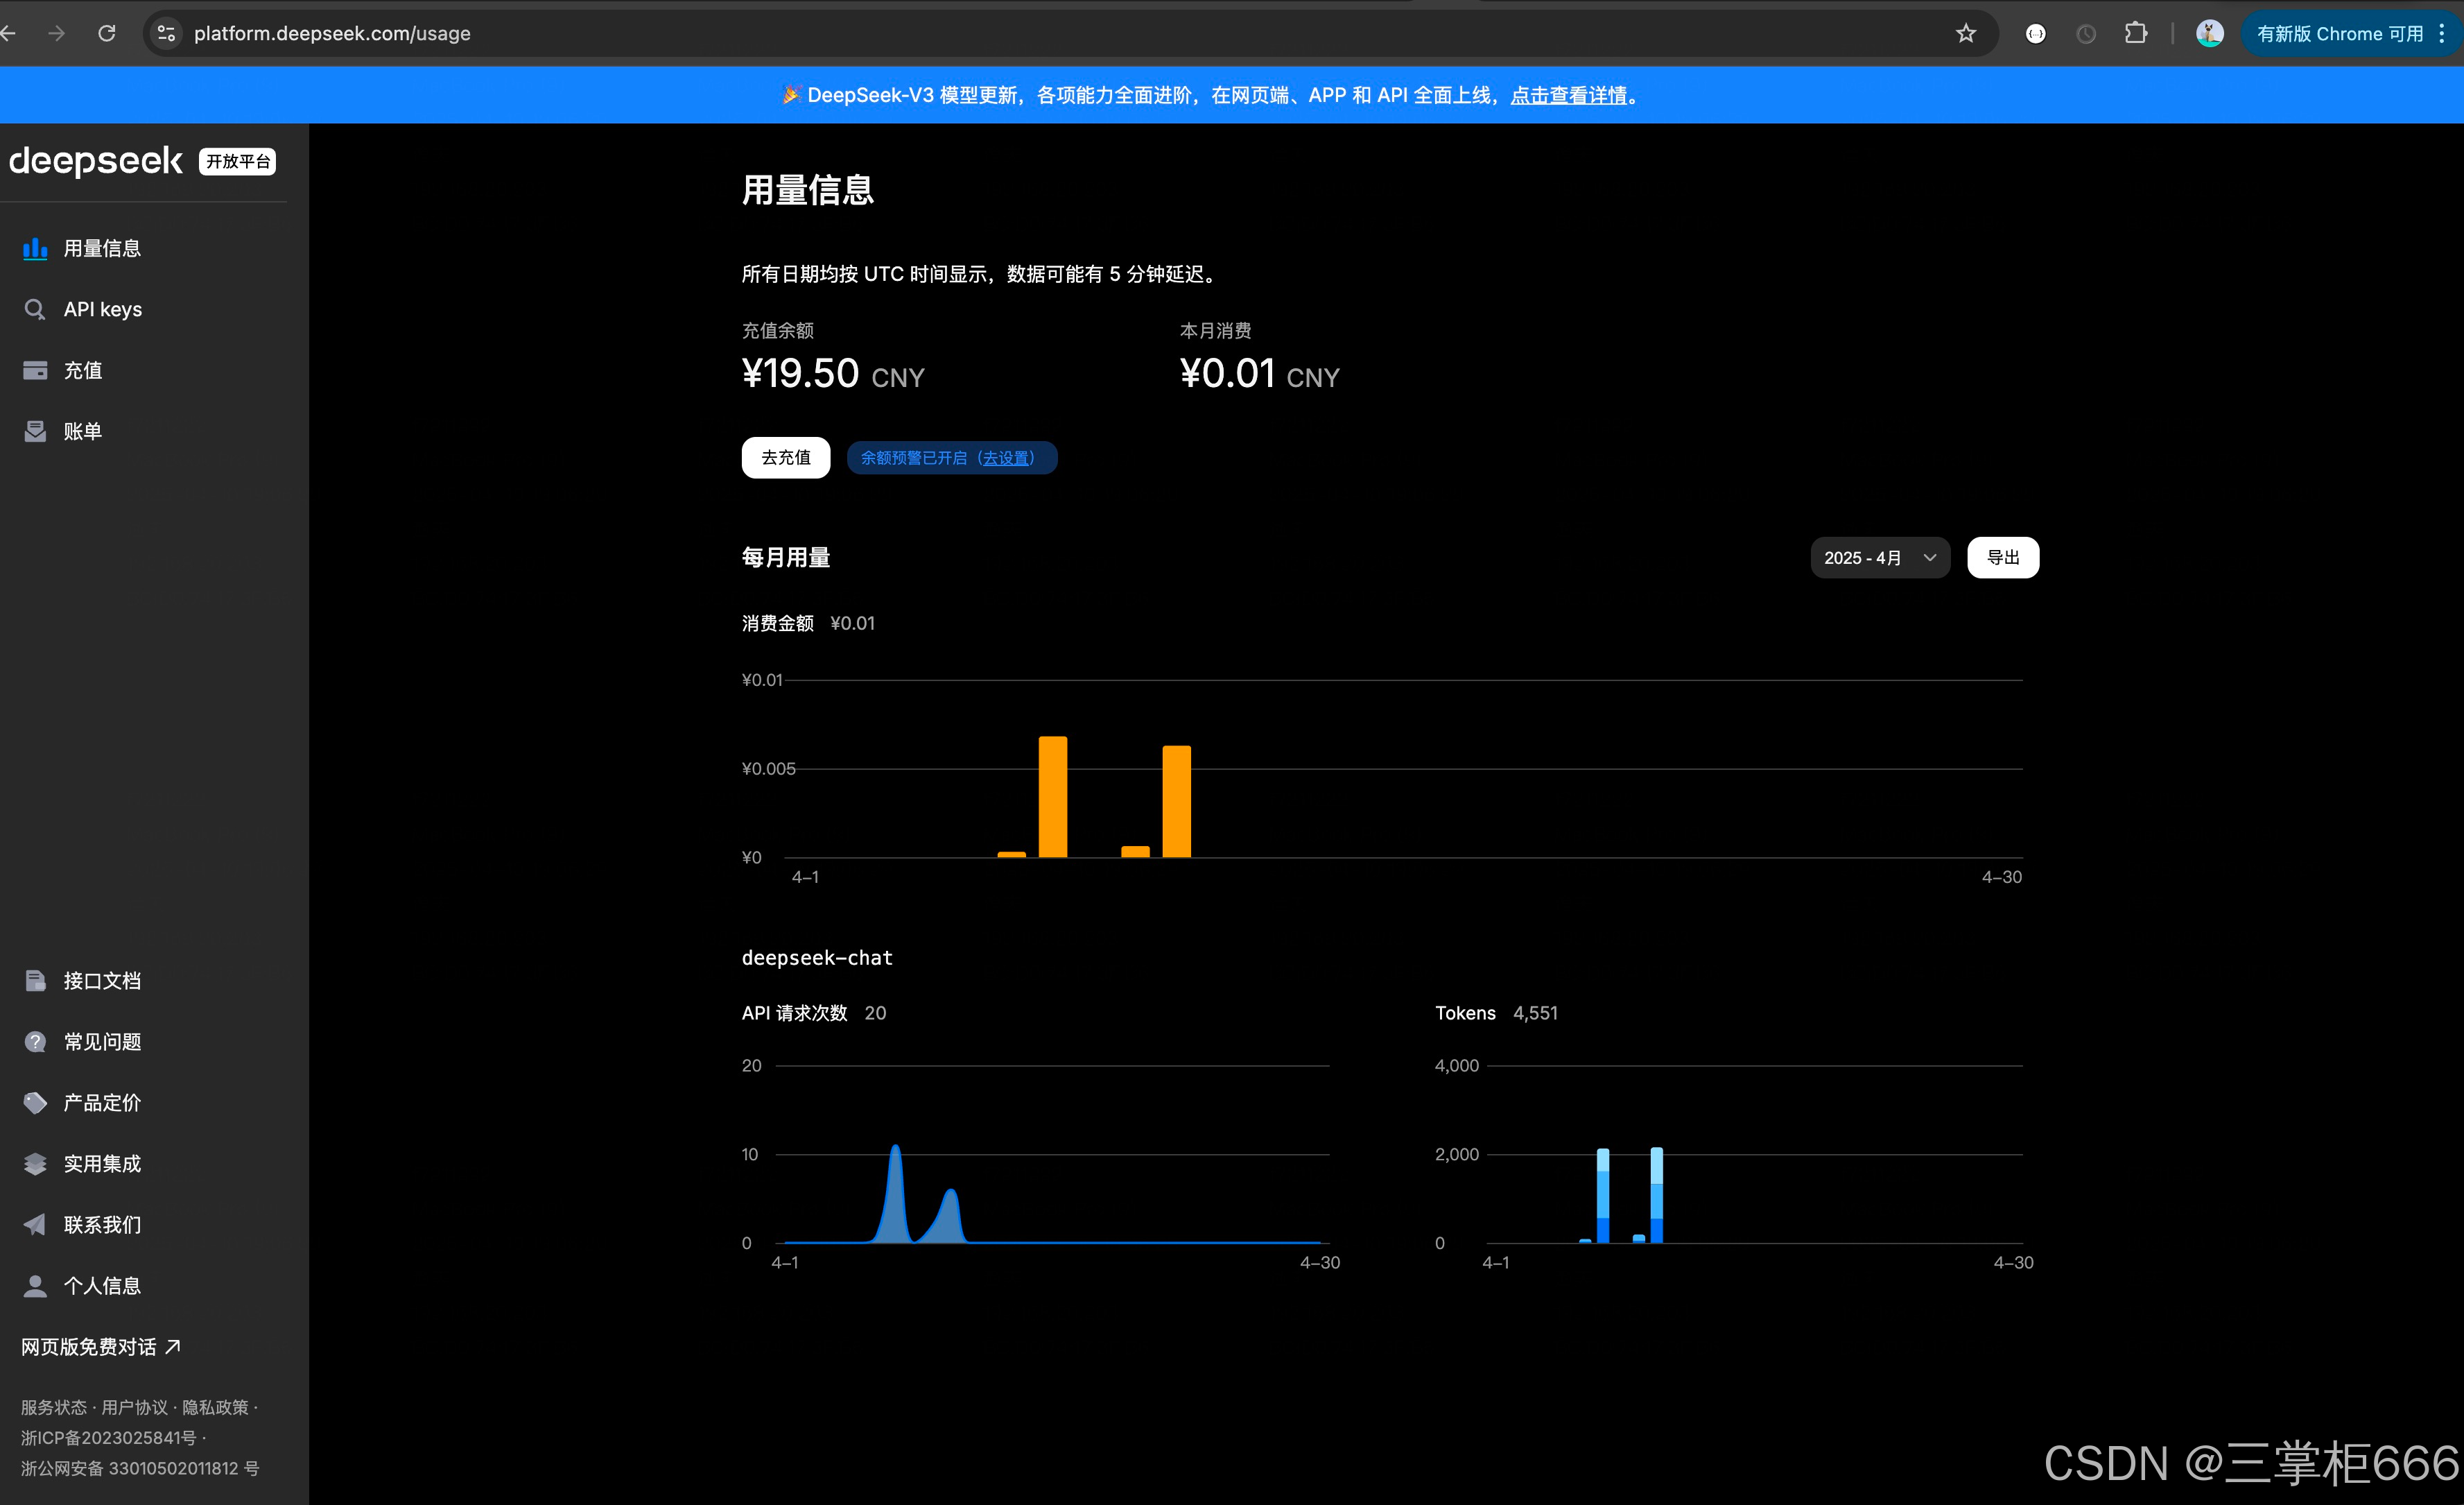Open Chrome extensions puzzle icon

[2136, 33]
